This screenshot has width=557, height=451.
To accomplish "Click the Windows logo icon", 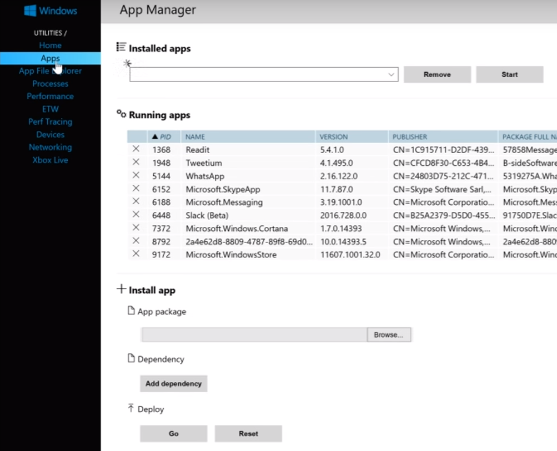I will [x=30, y=11].
